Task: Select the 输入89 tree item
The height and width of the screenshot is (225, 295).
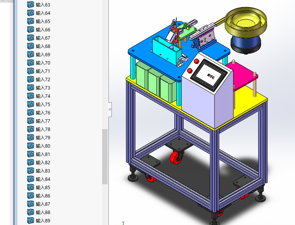Action: pos(39,221)
